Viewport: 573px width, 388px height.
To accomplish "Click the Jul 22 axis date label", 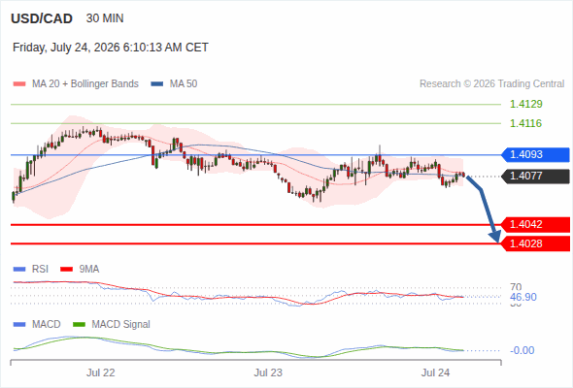I will [100, 372].
